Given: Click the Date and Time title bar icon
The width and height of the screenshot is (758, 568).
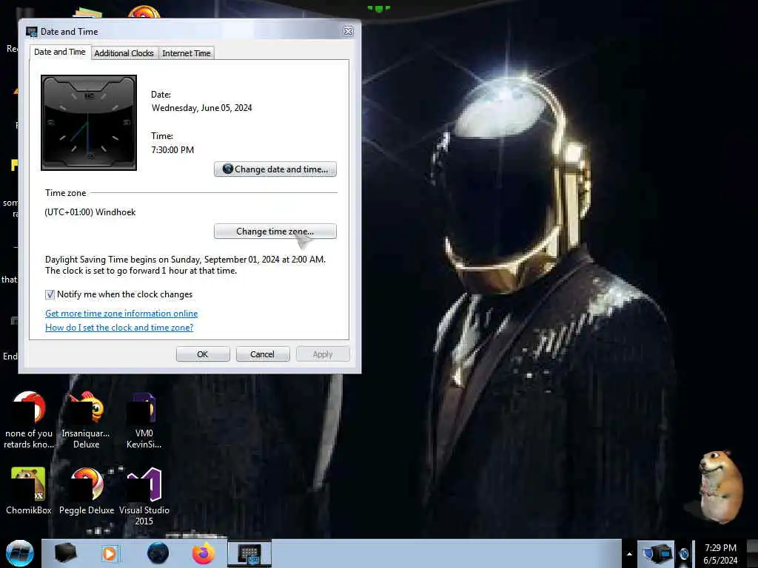Looking at the screenshot, I should 31,32.
